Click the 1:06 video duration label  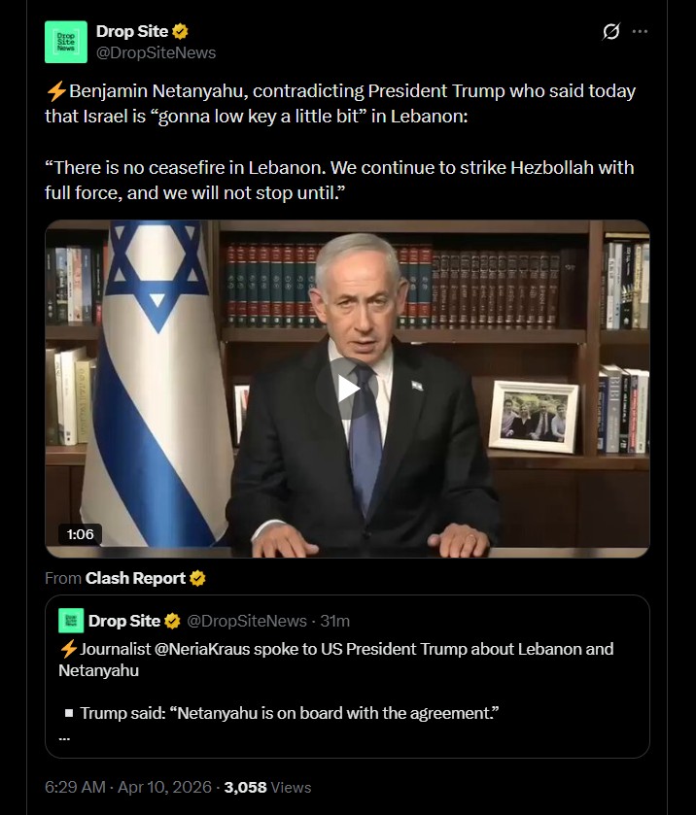click(80, 534)
